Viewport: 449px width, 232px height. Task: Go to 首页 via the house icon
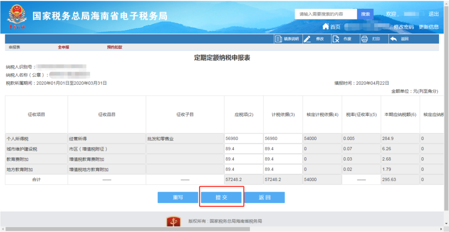point(326,27)
